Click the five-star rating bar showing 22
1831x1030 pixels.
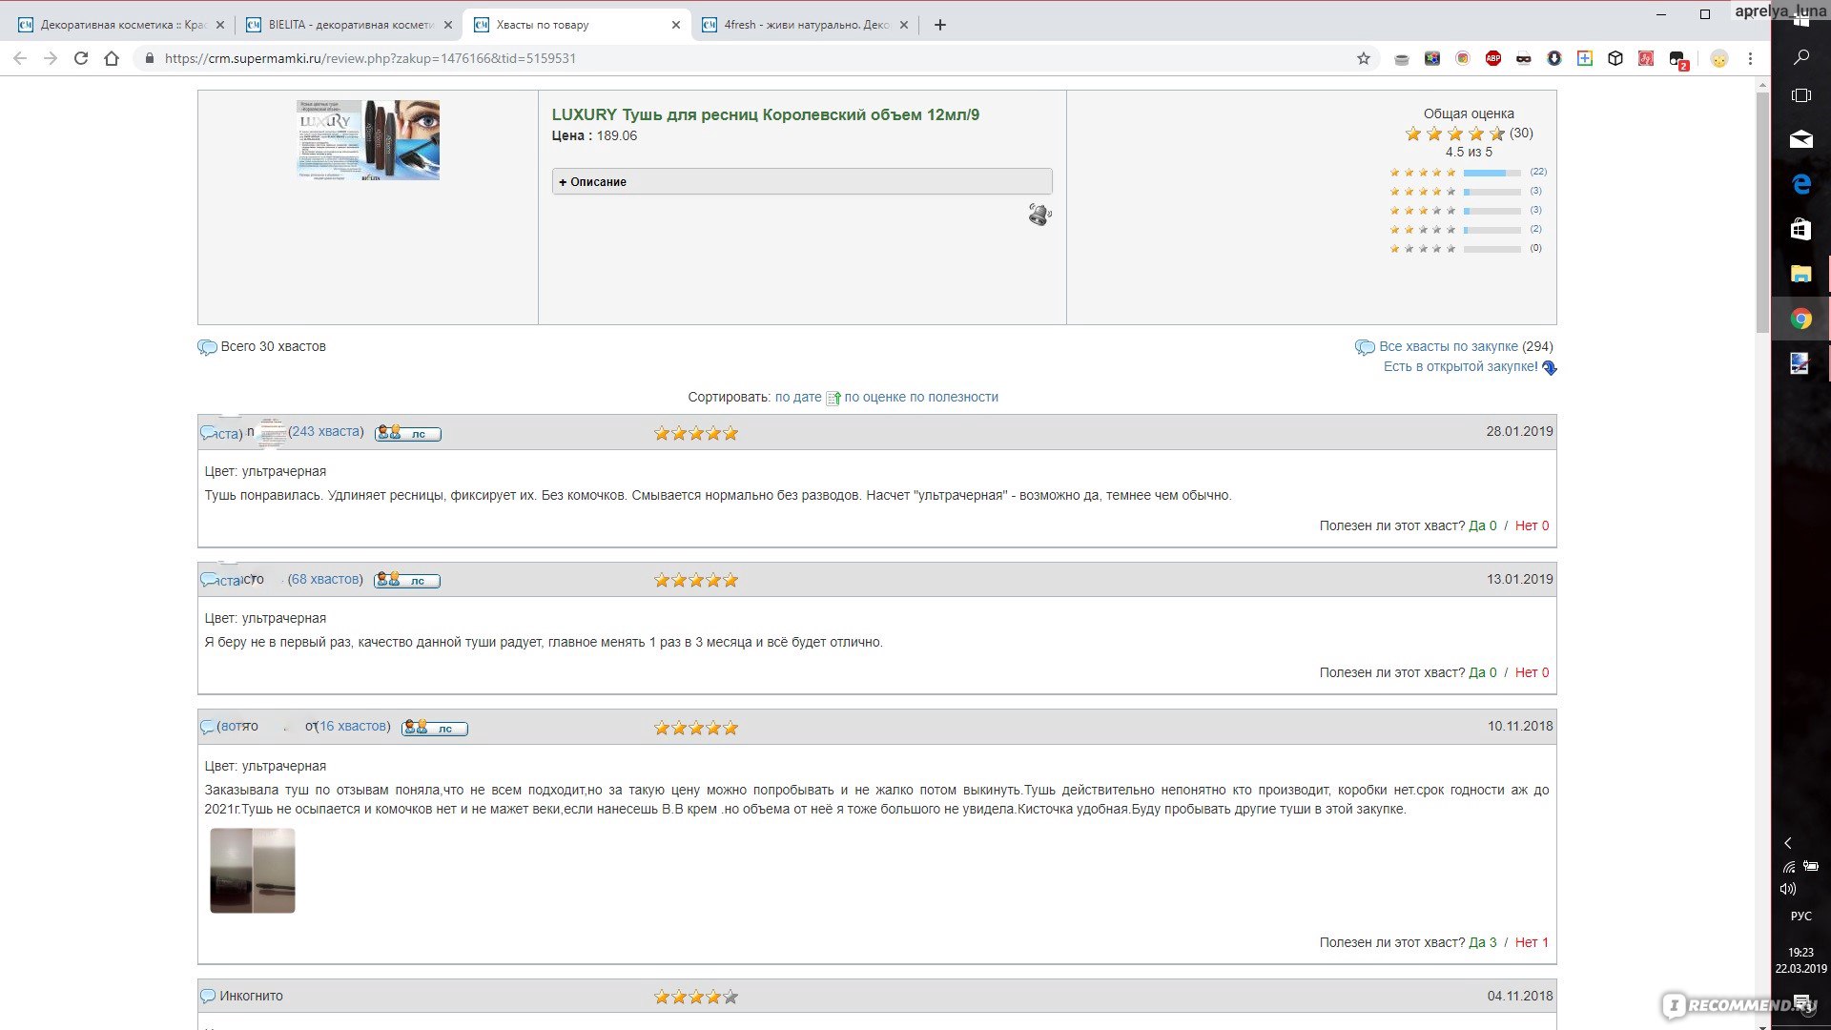coord(1492,173)
